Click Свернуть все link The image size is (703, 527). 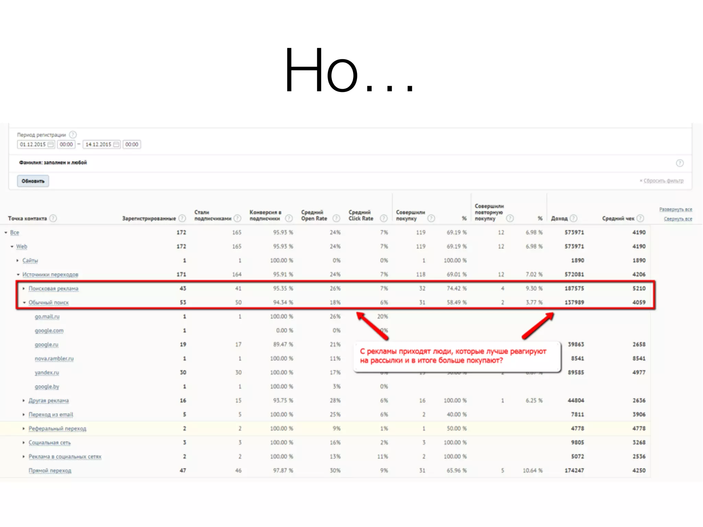pos(678,219)
